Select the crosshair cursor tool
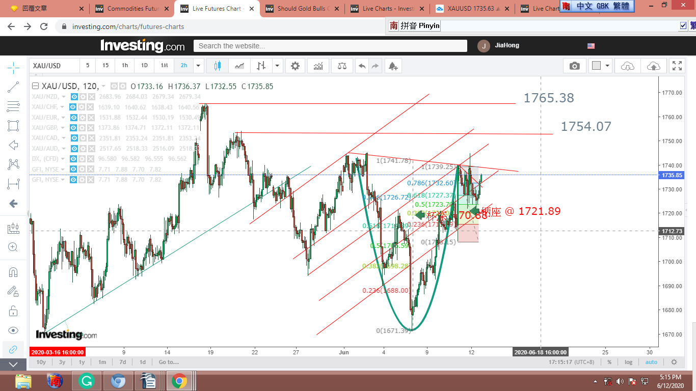 (x=13, y=67)
